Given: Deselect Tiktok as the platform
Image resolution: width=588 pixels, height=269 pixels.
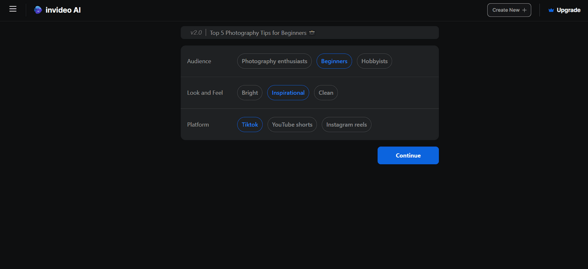Looking at the screenshot, I should pyautogui.click(x=249, y=124).
